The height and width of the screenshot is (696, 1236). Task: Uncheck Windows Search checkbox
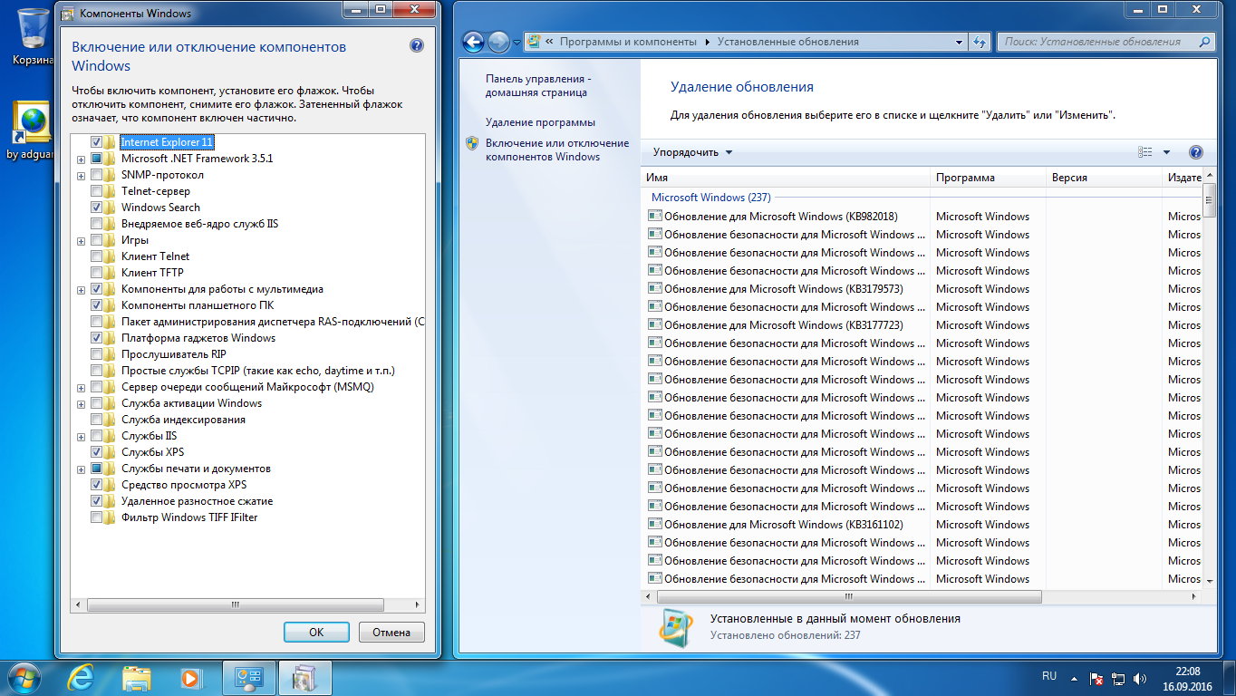click(96, 208)
